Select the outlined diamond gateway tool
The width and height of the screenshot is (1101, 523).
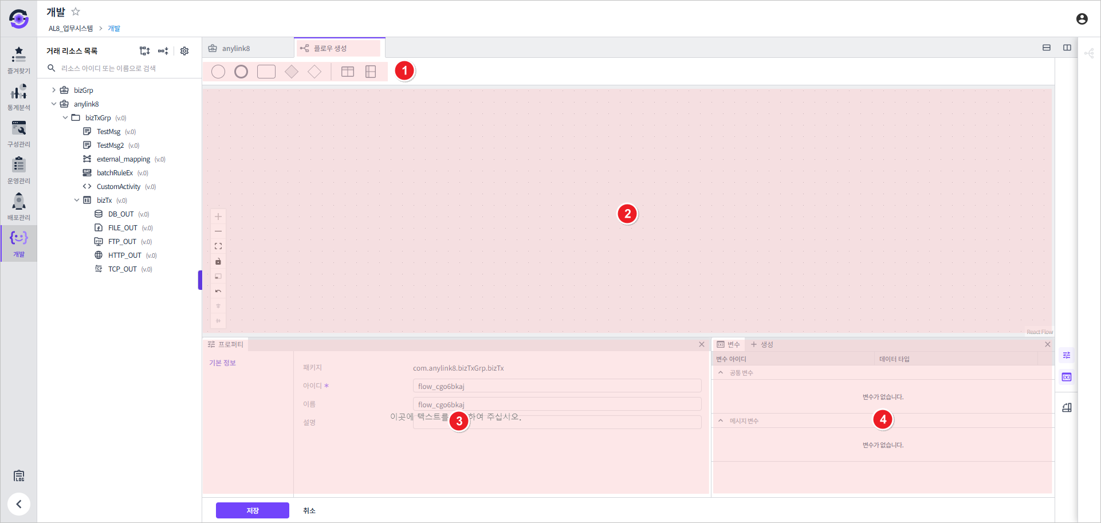click(x=314, y=72)
